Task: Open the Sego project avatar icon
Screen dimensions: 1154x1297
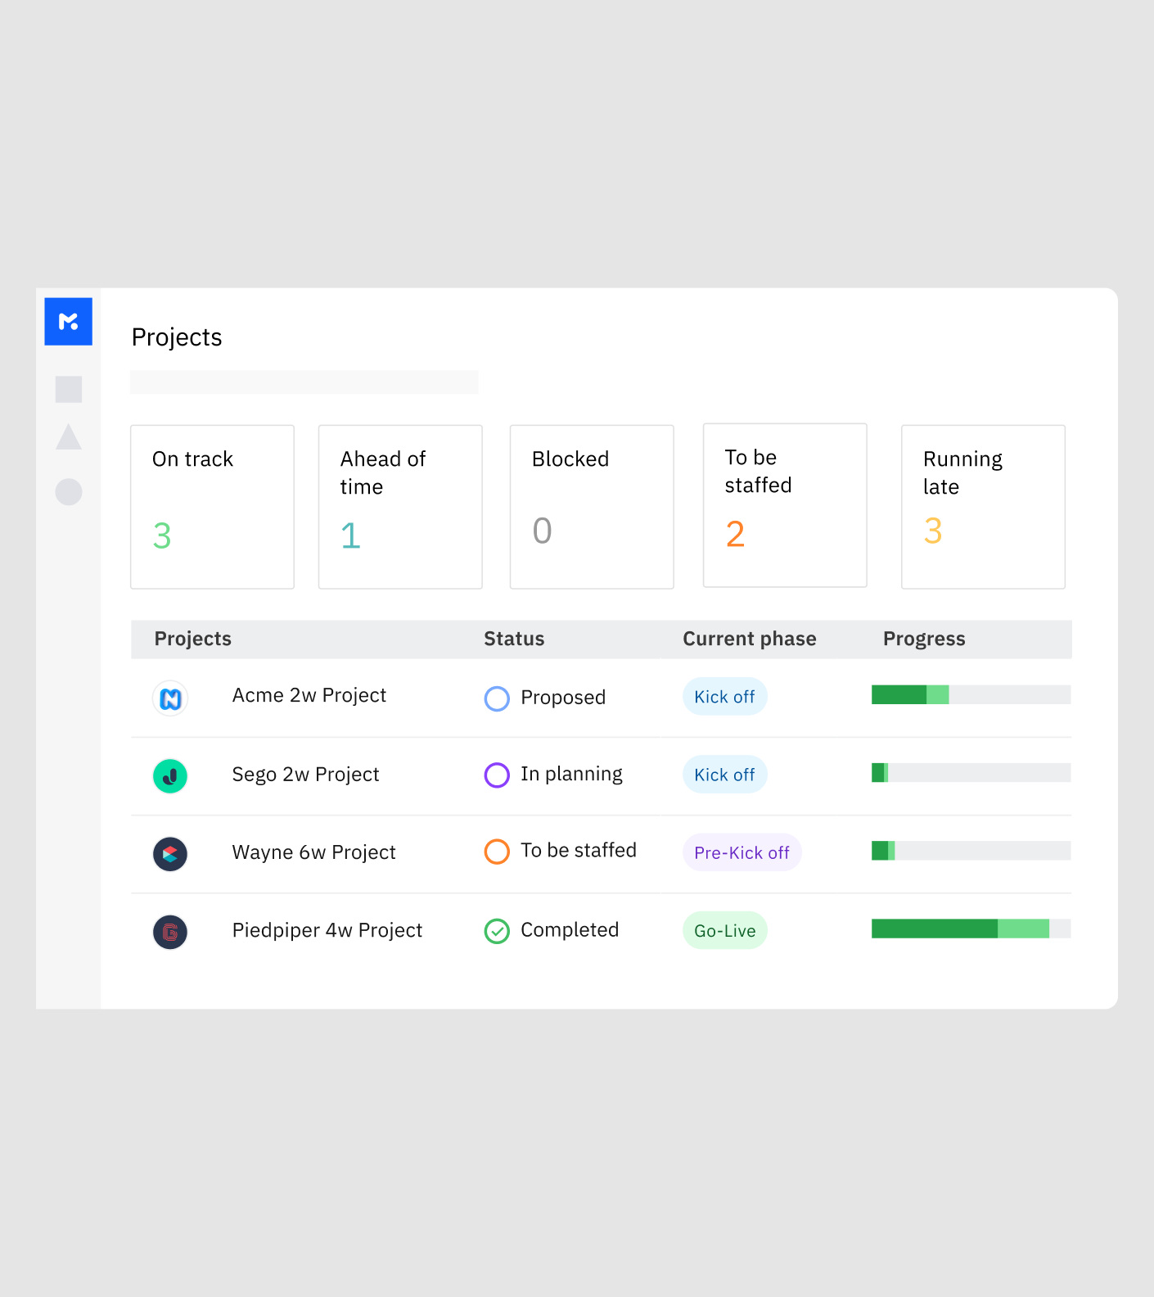Action: (170, 776)
